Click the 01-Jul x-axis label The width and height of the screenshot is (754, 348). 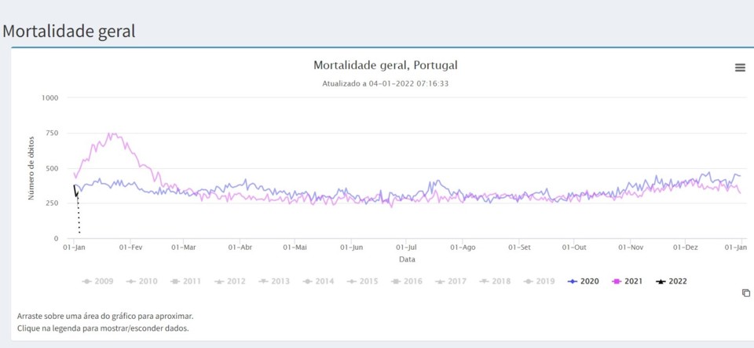coord(406,247)
